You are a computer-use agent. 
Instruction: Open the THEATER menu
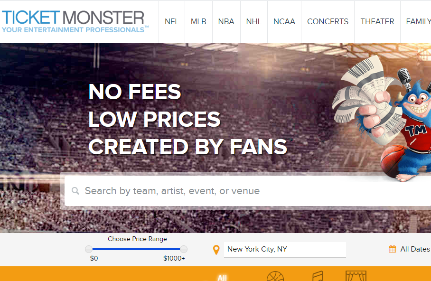pyautogui.click(x=377, y=22)
